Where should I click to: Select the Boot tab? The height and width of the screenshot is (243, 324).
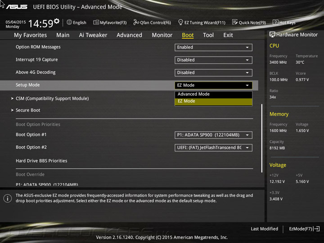point(188,35)
